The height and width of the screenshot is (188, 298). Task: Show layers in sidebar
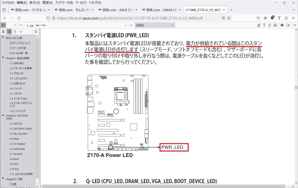[21, 31]
